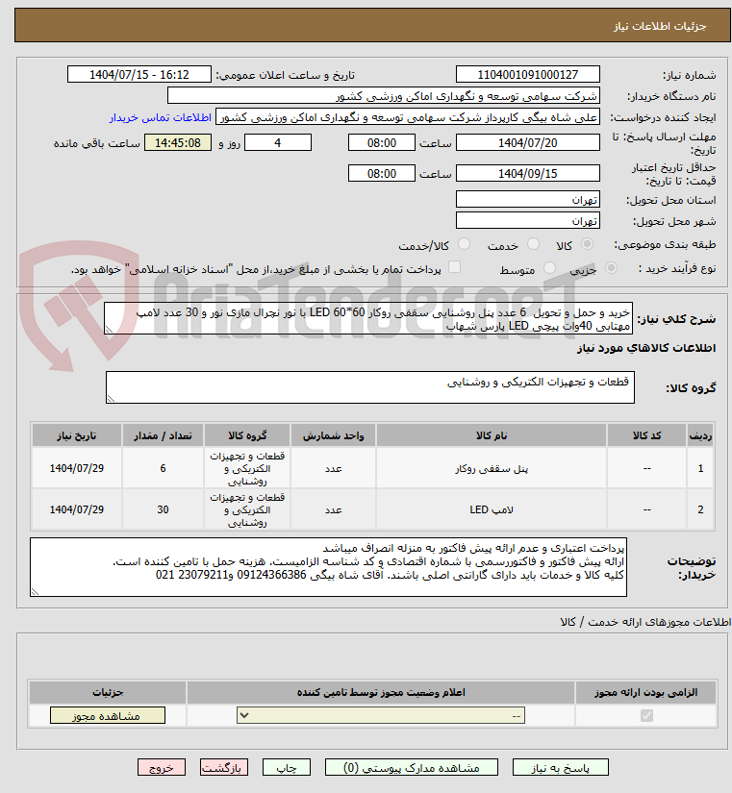Click the نام کالا column header

coord(491,435)
